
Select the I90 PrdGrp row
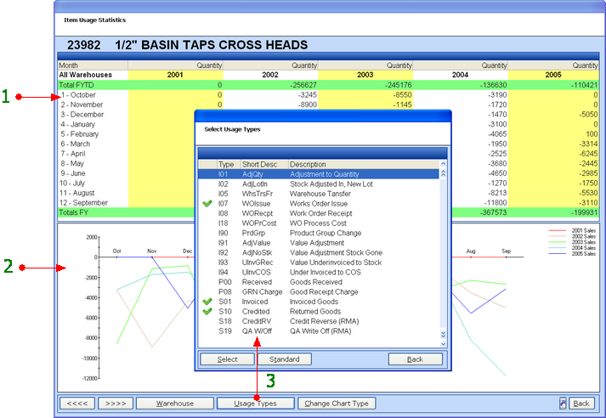319,233
